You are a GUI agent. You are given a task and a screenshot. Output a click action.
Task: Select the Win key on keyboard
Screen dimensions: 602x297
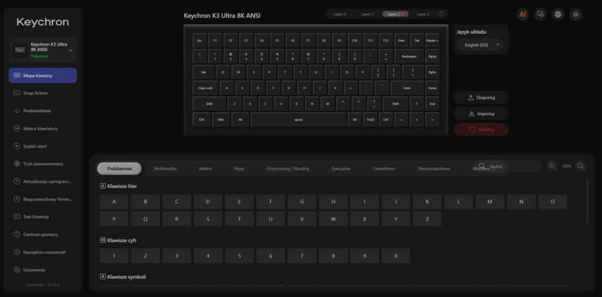(221, 120)
